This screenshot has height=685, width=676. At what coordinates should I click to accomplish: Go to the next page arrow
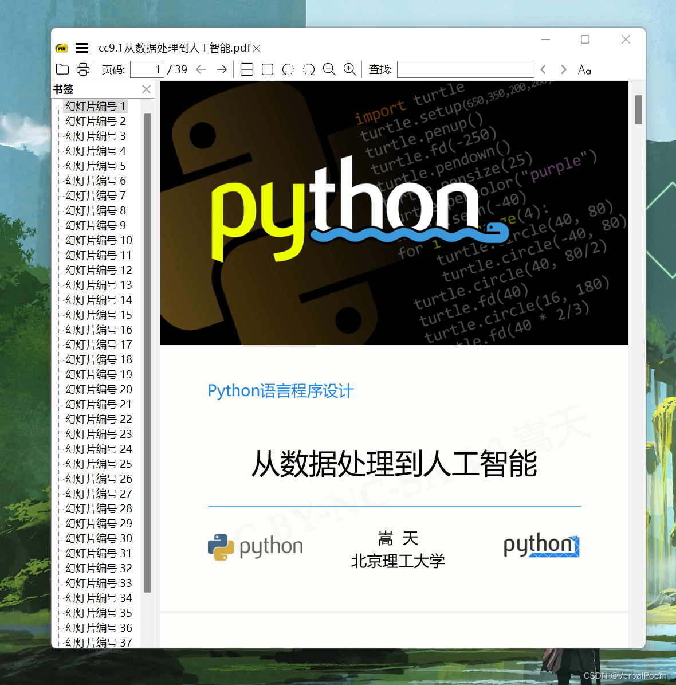point(222,69)
